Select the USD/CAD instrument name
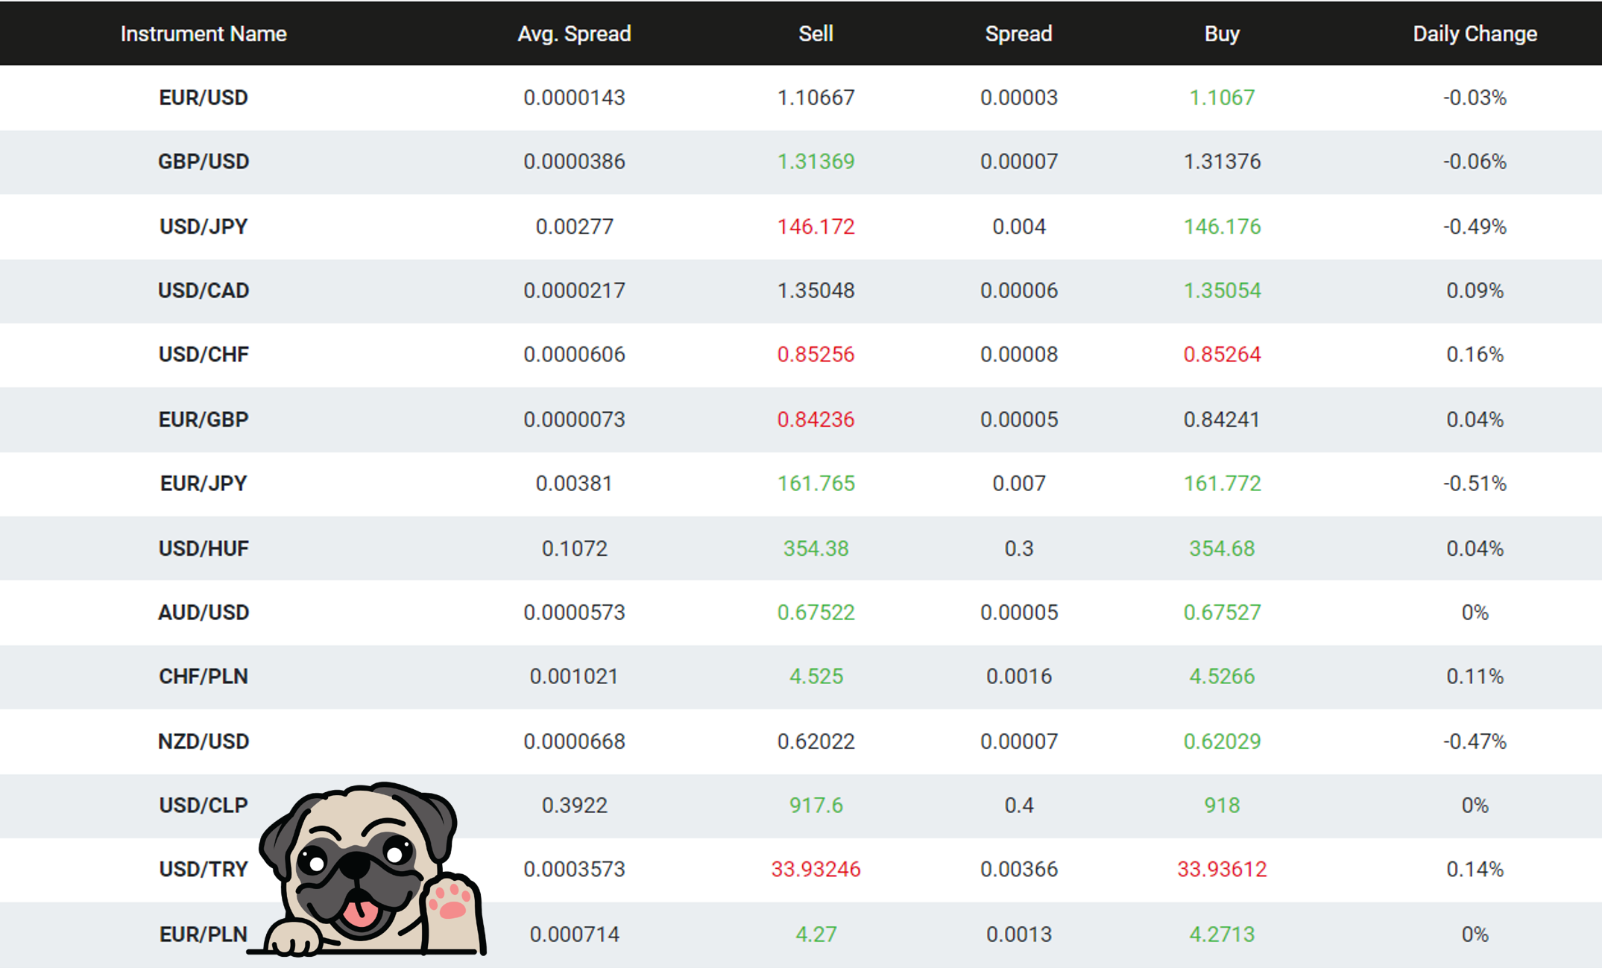1602x968 pixels. 204,291
